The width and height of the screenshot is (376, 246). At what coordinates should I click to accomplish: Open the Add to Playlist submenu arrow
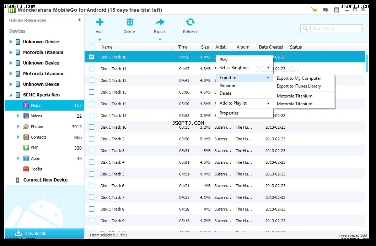[268, 103]
